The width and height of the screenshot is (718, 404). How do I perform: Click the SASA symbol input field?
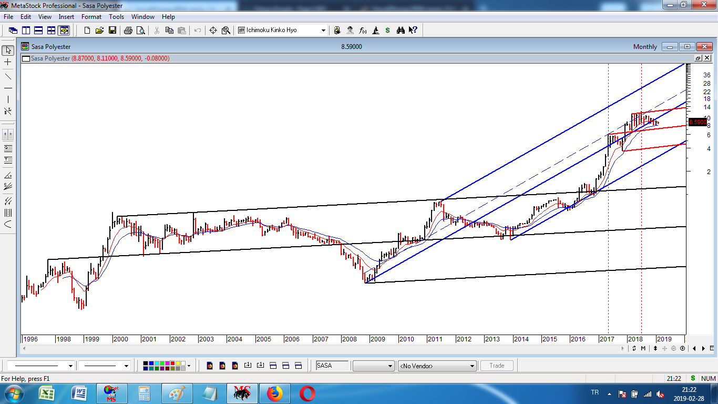(332, 366)
